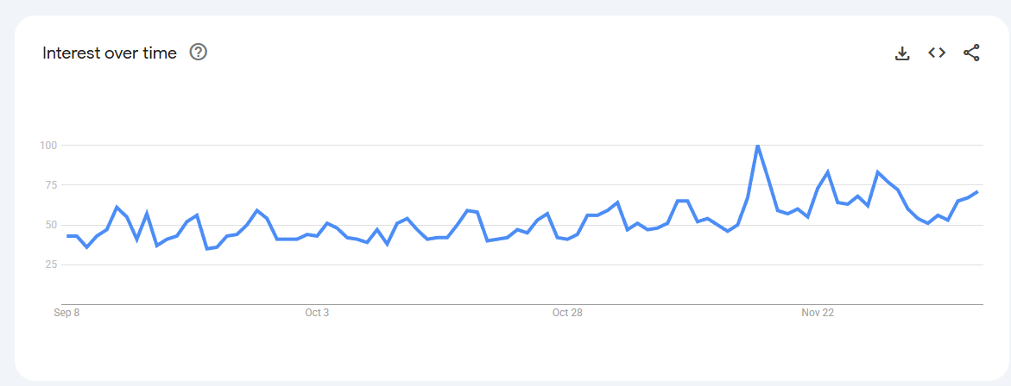Select the Oct 3 date label
Viewport: 1011px width, 386px height.
317,313
